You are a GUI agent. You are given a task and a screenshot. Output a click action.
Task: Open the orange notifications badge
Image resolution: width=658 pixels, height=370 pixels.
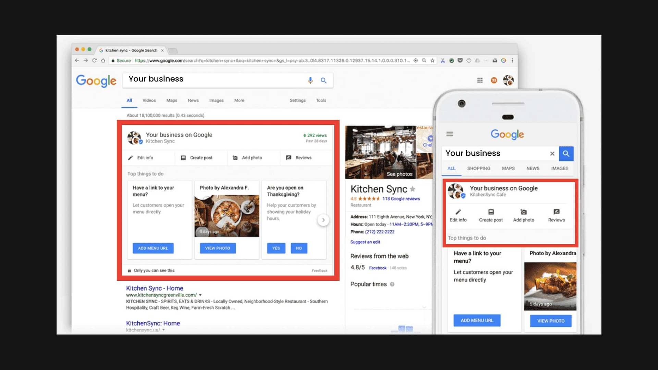coord(494,80)
